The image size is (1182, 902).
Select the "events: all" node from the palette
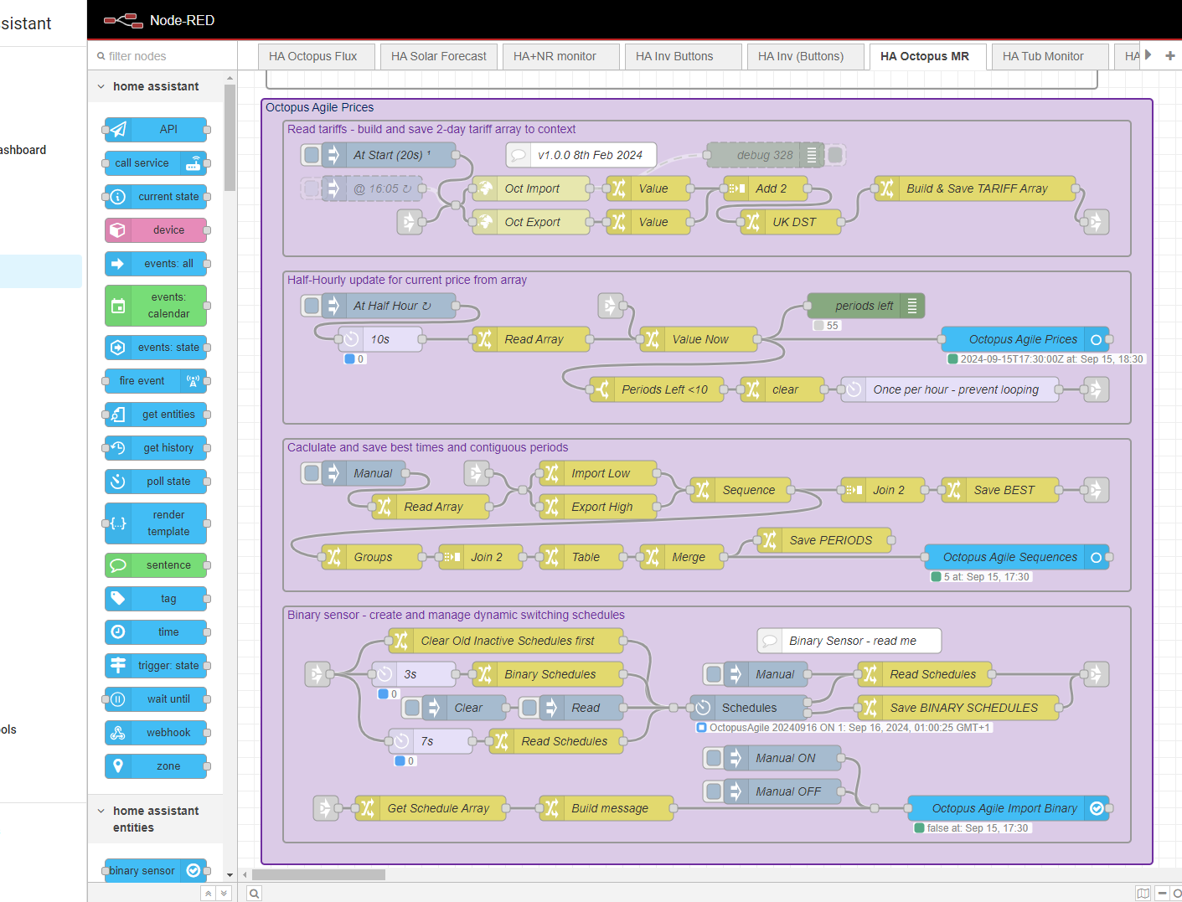tap(157, 264)
